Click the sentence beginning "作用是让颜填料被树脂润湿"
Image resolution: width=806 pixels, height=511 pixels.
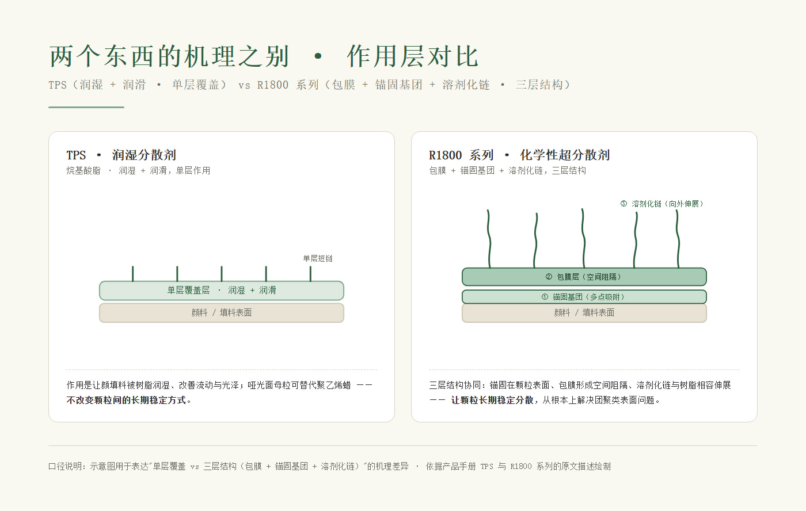click(x=219, y=385)
